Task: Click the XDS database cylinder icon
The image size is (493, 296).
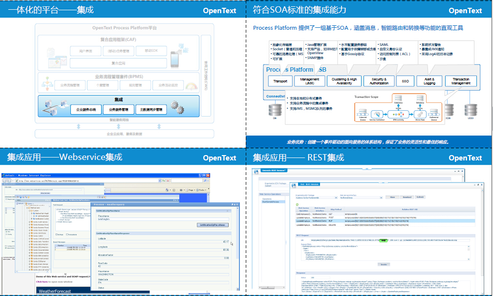Action: point(450,110)
